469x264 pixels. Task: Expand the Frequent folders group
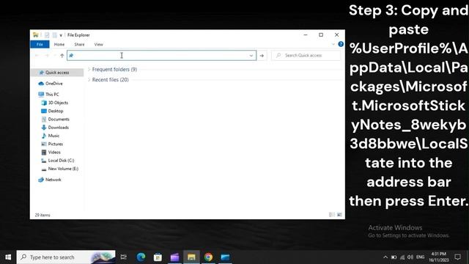tap(89, 70)
